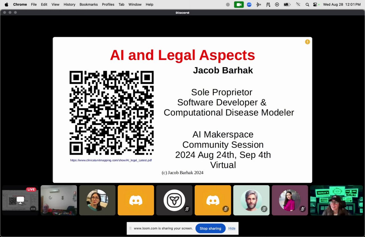Click muted mic icon on pink woman tile
This screenshot has width=365, height=237.
pyautogui.click(x=303, y=209)
